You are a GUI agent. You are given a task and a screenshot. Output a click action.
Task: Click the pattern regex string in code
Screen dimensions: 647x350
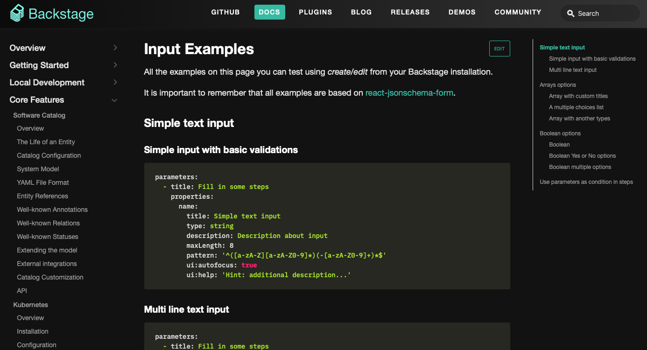304,255
